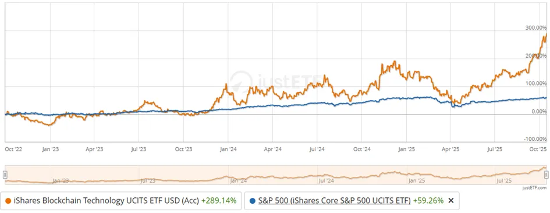Image resolution: width=550 pixels, height=213 pixels.
Task: Click Jan '23 in the range navigator
Action: click(x=61, y=181)
